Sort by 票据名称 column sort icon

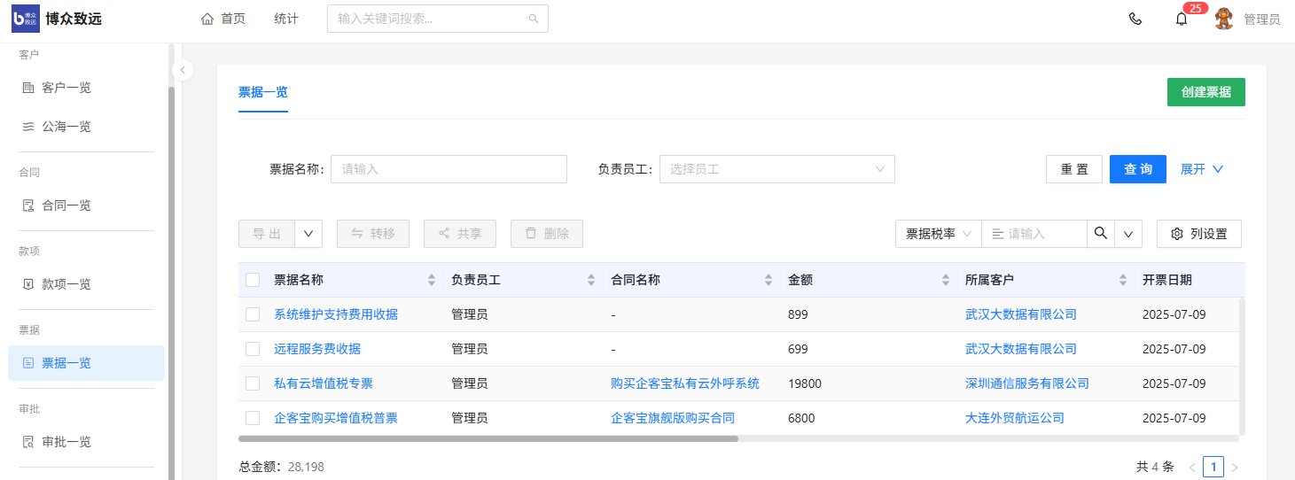click(432, 280)
